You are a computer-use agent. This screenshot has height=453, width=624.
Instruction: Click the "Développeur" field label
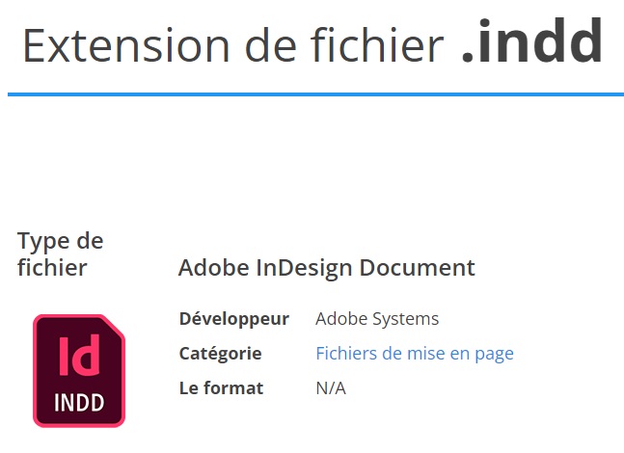pos(234,319)
